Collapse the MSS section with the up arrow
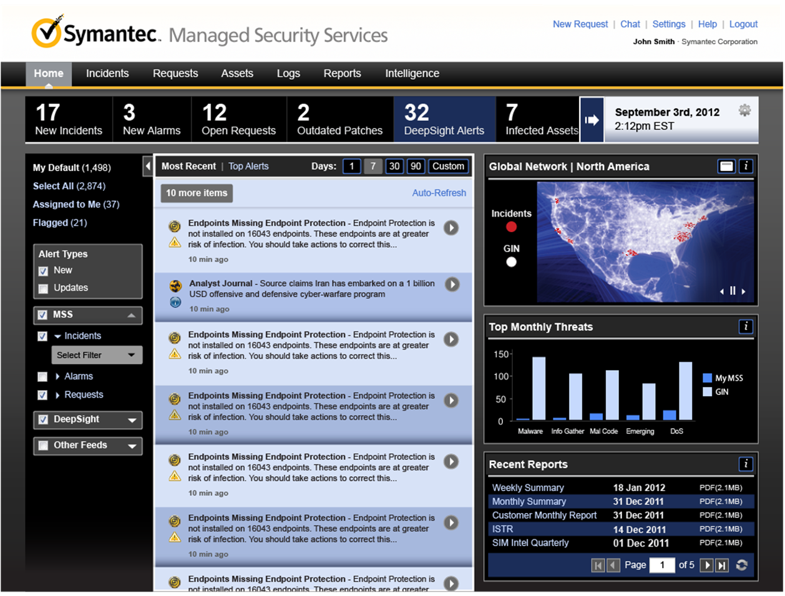The image size is (785, 596). point(131,315)
